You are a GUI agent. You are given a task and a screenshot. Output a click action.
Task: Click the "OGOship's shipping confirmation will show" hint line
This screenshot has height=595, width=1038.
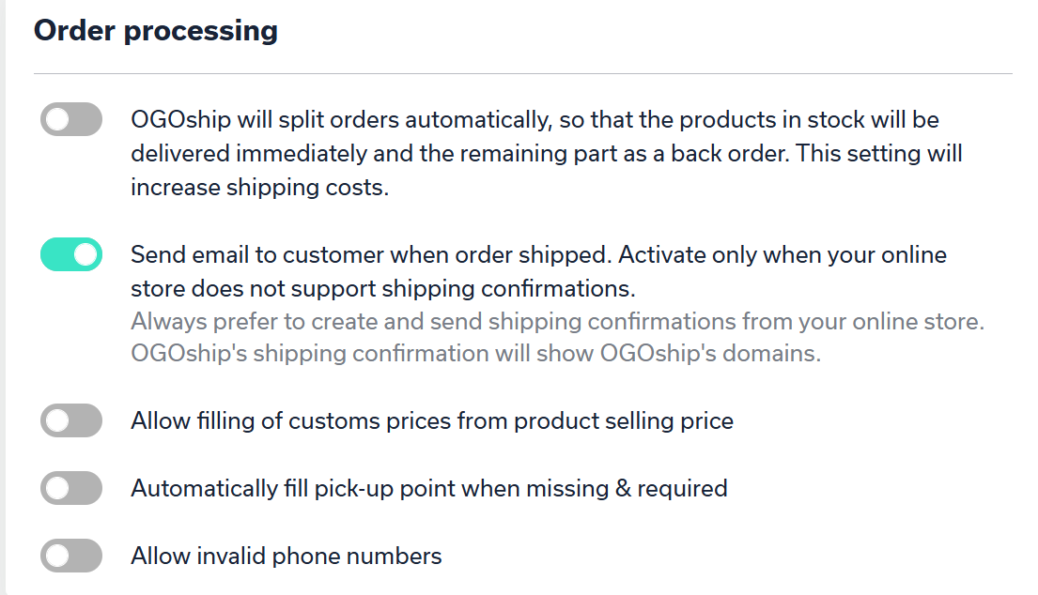click(475, 354)
